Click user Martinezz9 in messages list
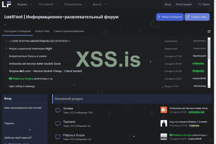 click(199, 56)
